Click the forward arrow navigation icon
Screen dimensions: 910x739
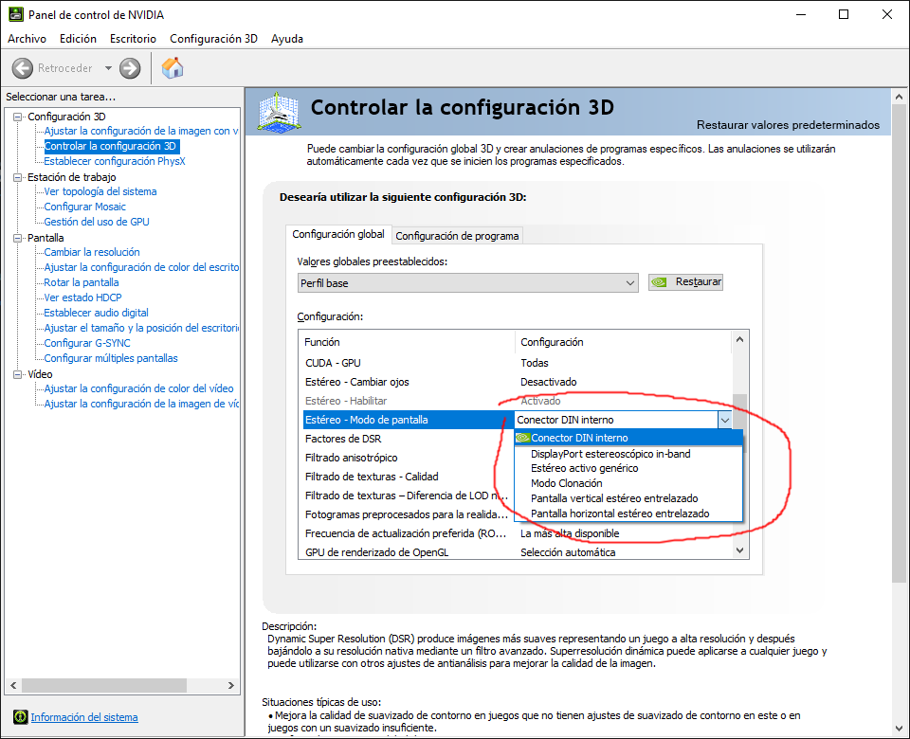[130, 68]
